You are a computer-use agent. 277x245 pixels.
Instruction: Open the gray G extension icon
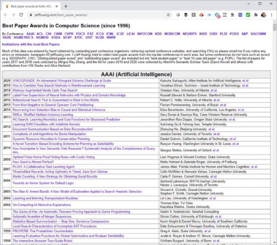(x=194, y=15)
